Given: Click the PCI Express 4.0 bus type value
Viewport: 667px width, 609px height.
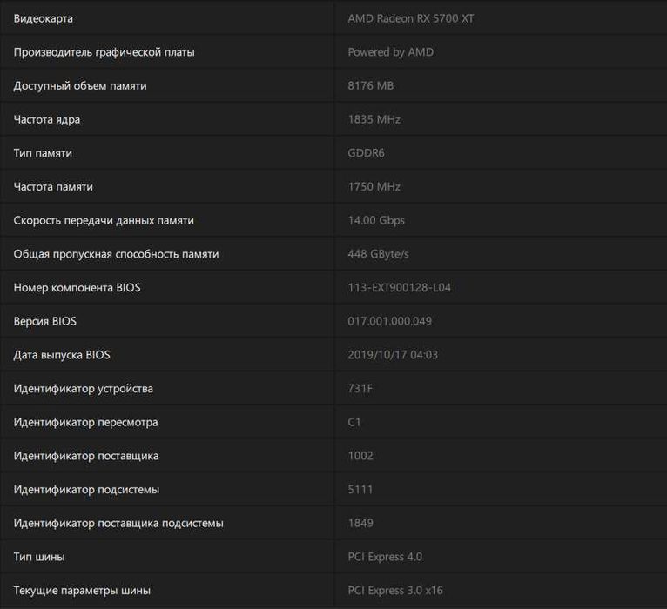Looking at the screenshot, I should pos(385,557).
